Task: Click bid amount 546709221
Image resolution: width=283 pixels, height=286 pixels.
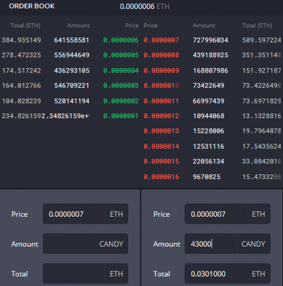Action: coord(72,86)
